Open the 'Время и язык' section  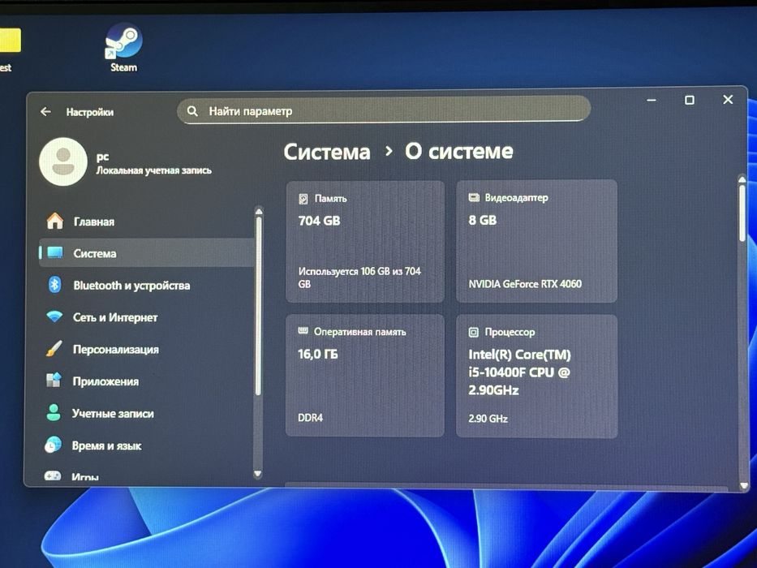tap(147, 445)
